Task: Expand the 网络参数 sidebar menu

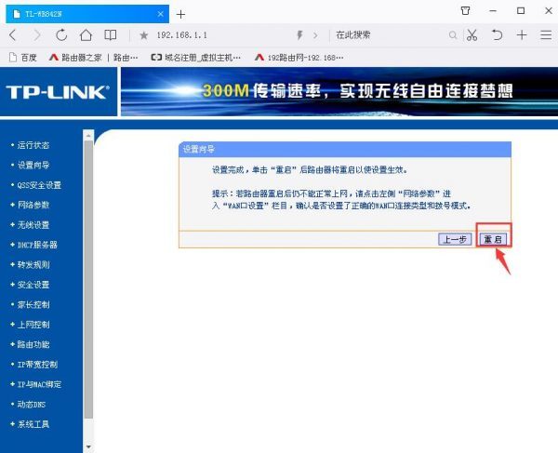Action: point(33,205)
